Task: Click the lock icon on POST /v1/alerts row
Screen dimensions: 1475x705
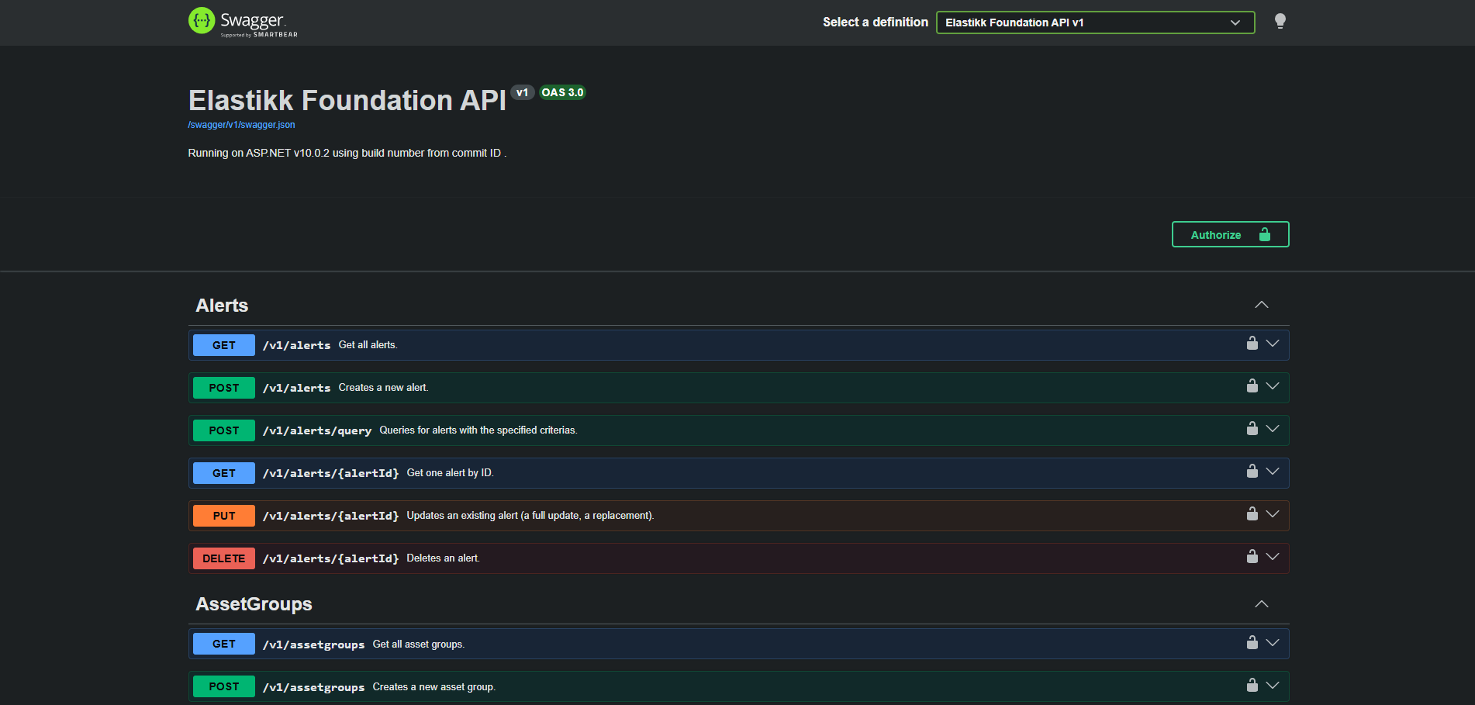Action: [x=1252, y=386]
